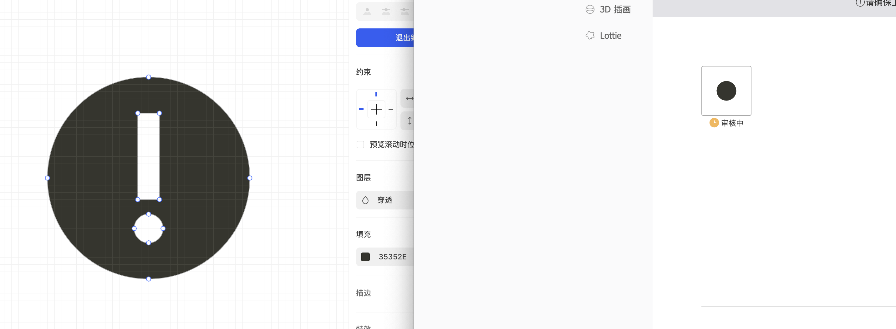Click the sticker icon beside Lottie

590,35
